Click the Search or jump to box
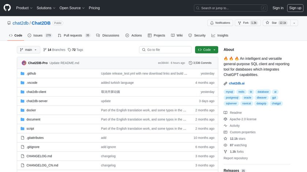The image size is (307, 172). click(230, 8)
